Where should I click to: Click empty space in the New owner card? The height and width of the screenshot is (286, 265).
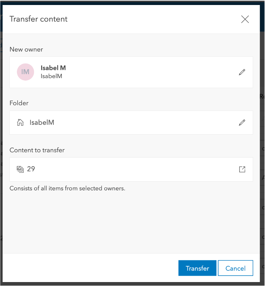(x=150, y=72)
